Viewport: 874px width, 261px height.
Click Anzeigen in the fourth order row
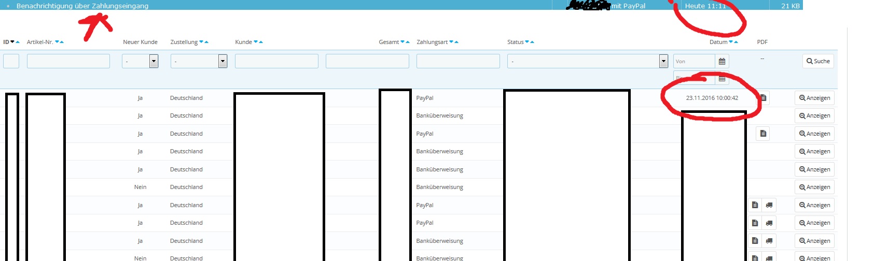(x=814, y=152)
